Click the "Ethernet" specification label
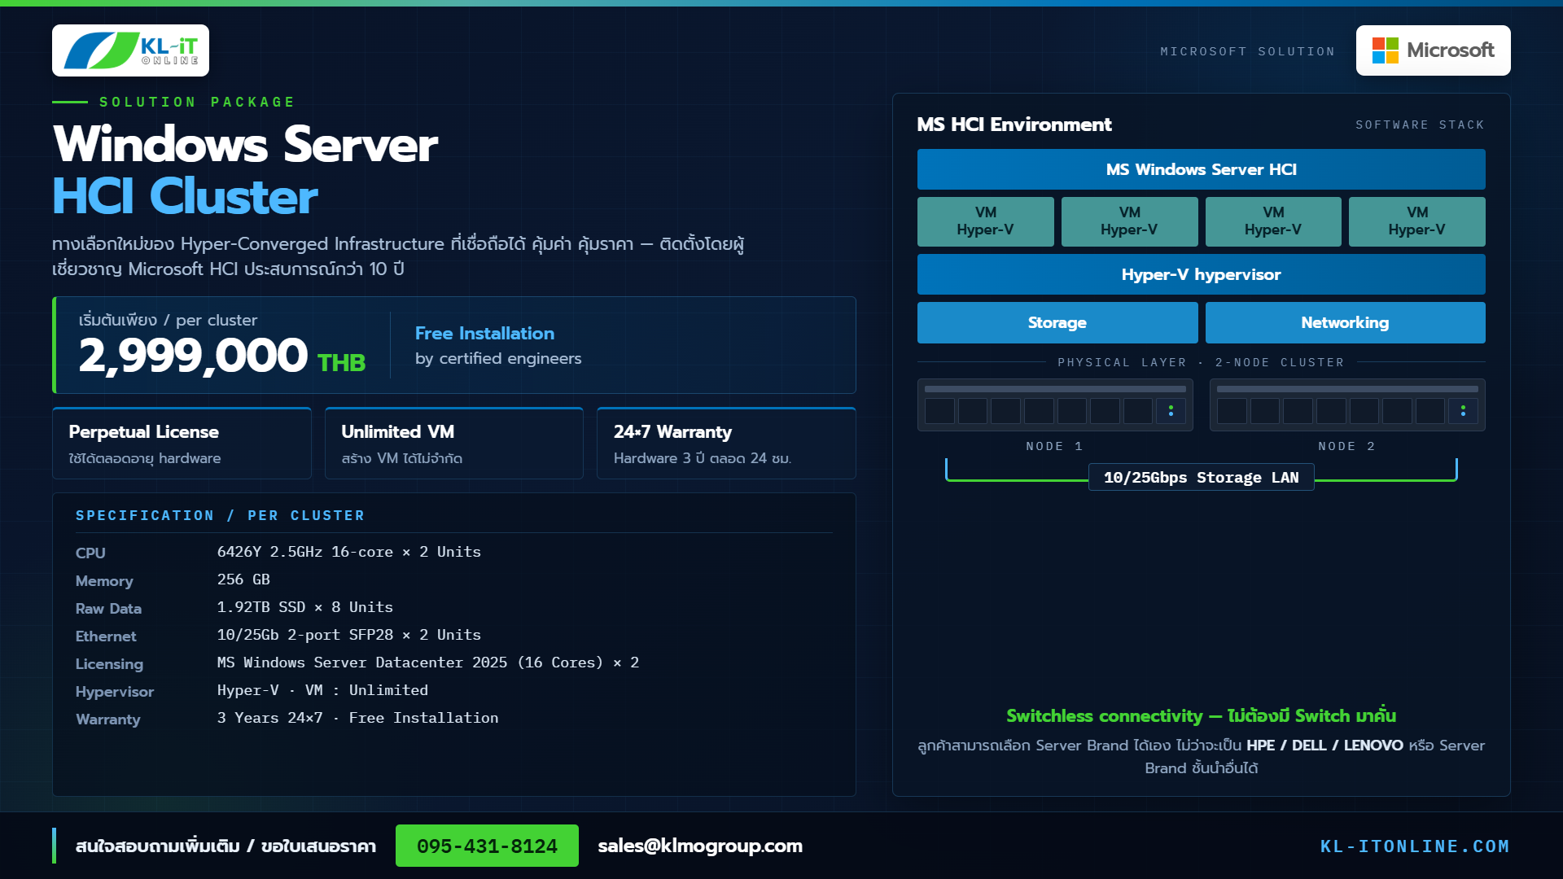Screen dimensions: 1563x879 tap(106, 636)
